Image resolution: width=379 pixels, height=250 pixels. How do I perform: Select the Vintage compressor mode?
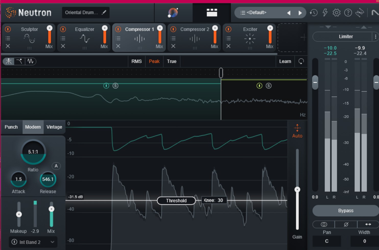coord(54,127)
